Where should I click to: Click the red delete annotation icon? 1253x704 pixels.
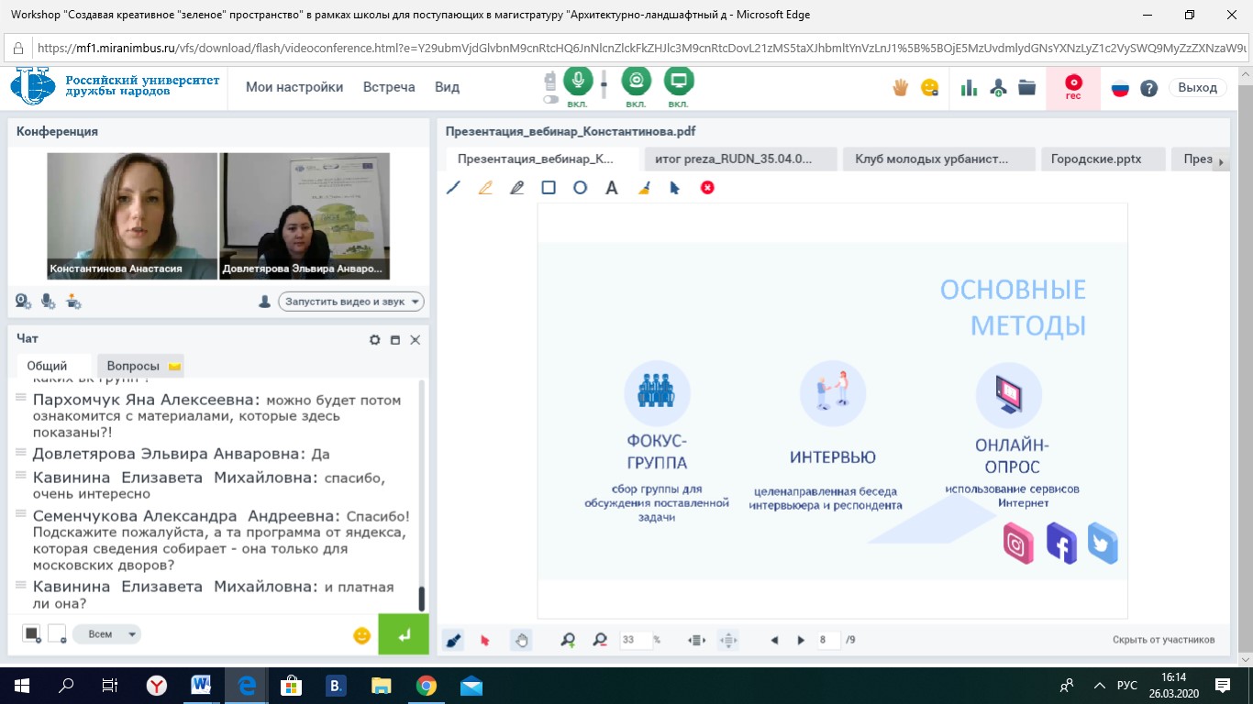[707, 188]
